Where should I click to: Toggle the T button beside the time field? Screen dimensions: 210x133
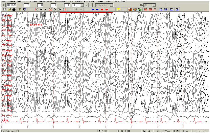click(4, 5)
